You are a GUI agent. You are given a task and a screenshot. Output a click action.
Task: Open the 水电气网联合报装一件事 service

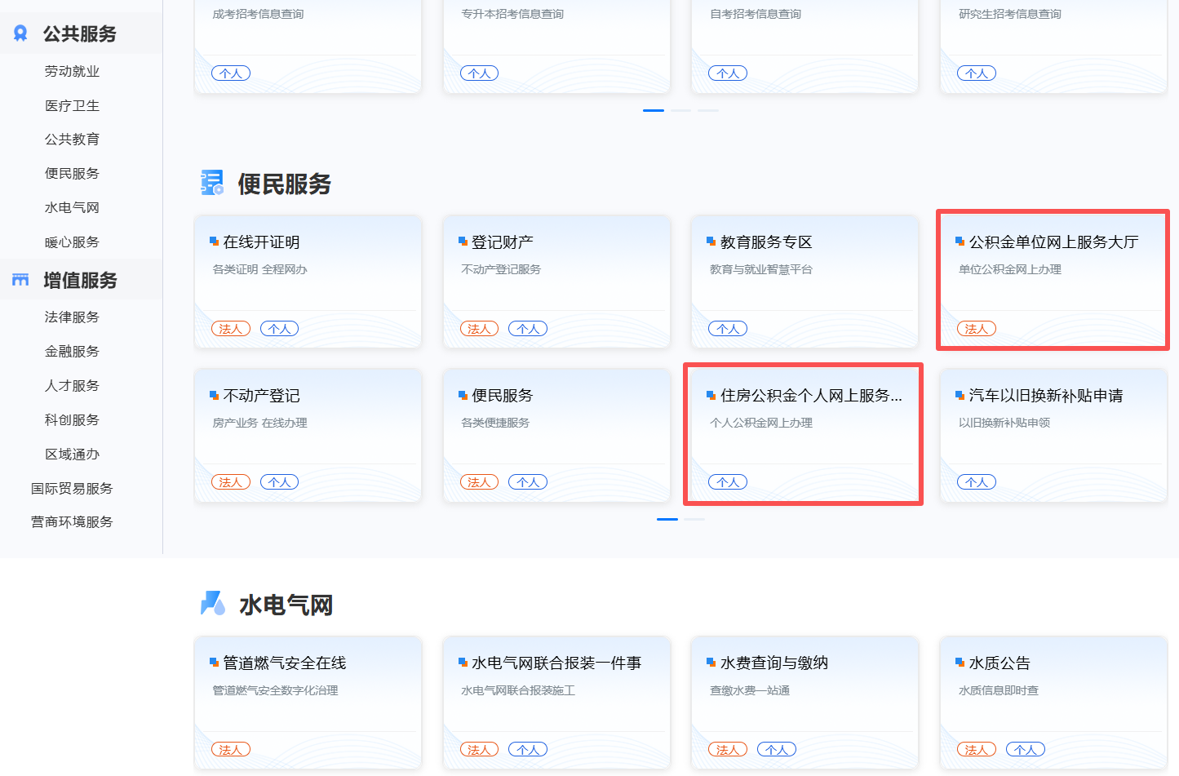[x=556, y=702]
